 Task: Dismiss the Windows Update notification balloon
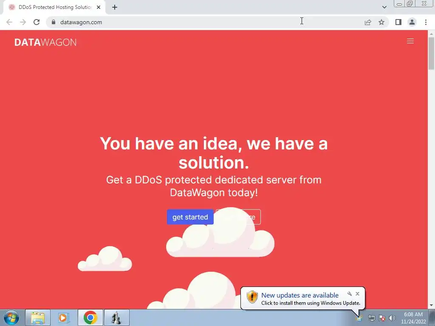tap(357, 294)
